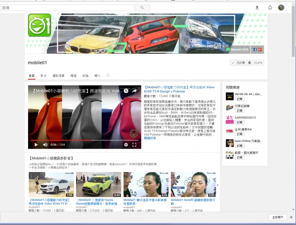This screenshot has width=296, height=225.
Task: Subscribe to INFINI HD 4K channel
Action: 240,99
